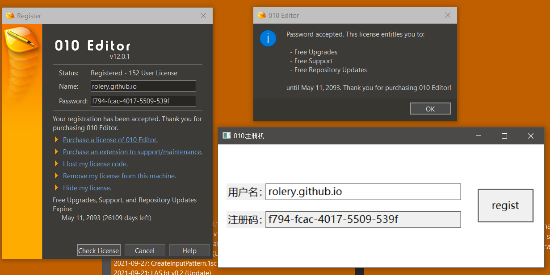Click the '2021-09-27: CreateInputPattern.1sc' entry in background
The image size is (550, 275).
click(x=165, y=263)
